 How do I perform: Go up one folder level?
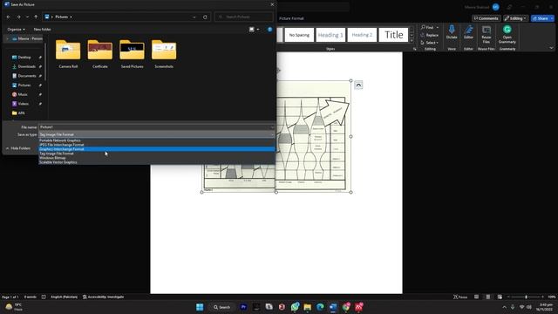[x=36, y=17]
